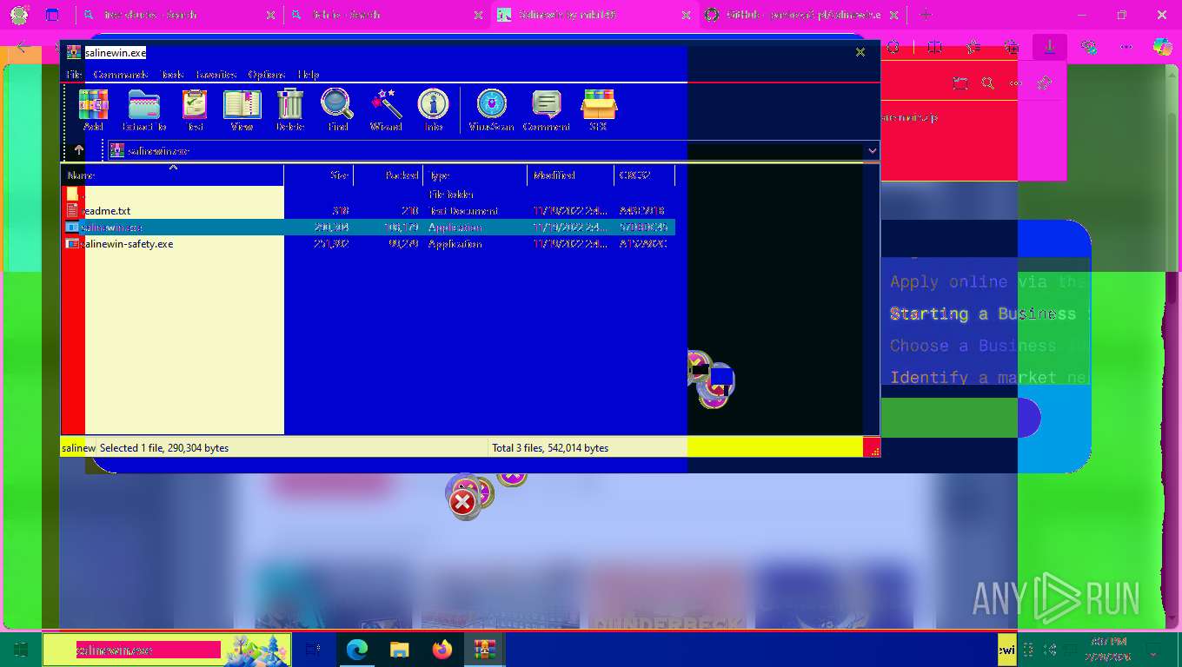Click the Windows Start button
This screenshot has height=667, width=1182.
(21, 650)
